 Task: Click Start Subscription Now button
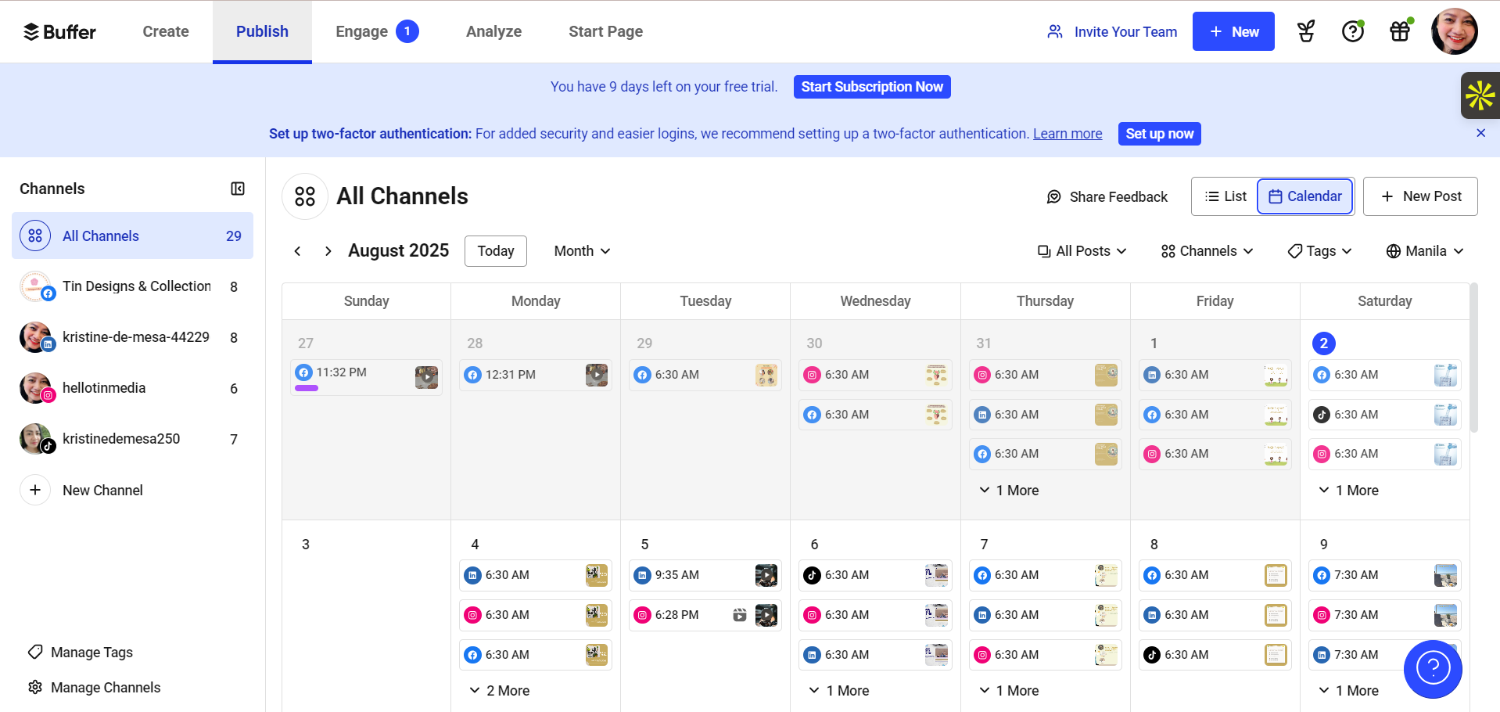click(x=872, y=87)
